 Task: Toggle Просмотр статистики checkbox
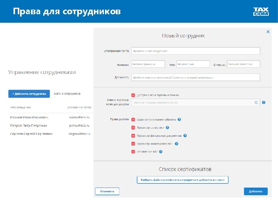click(x=133, y=127)
